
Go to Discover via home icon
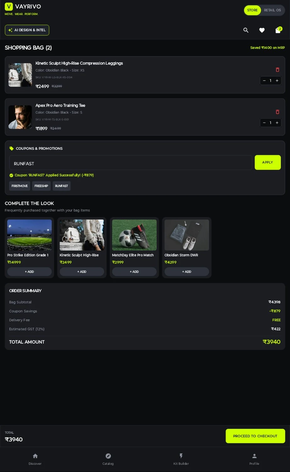35,456
